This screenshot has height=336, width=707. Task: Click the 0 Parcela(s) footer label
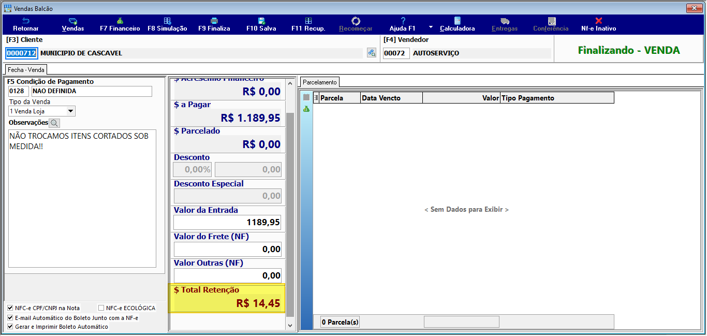point(340,322)
